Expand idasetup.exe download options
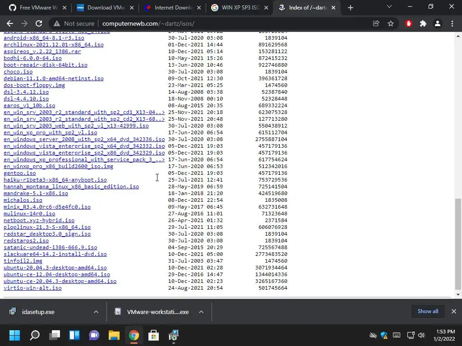Screen dimensions: 462x346 (96, 312)
